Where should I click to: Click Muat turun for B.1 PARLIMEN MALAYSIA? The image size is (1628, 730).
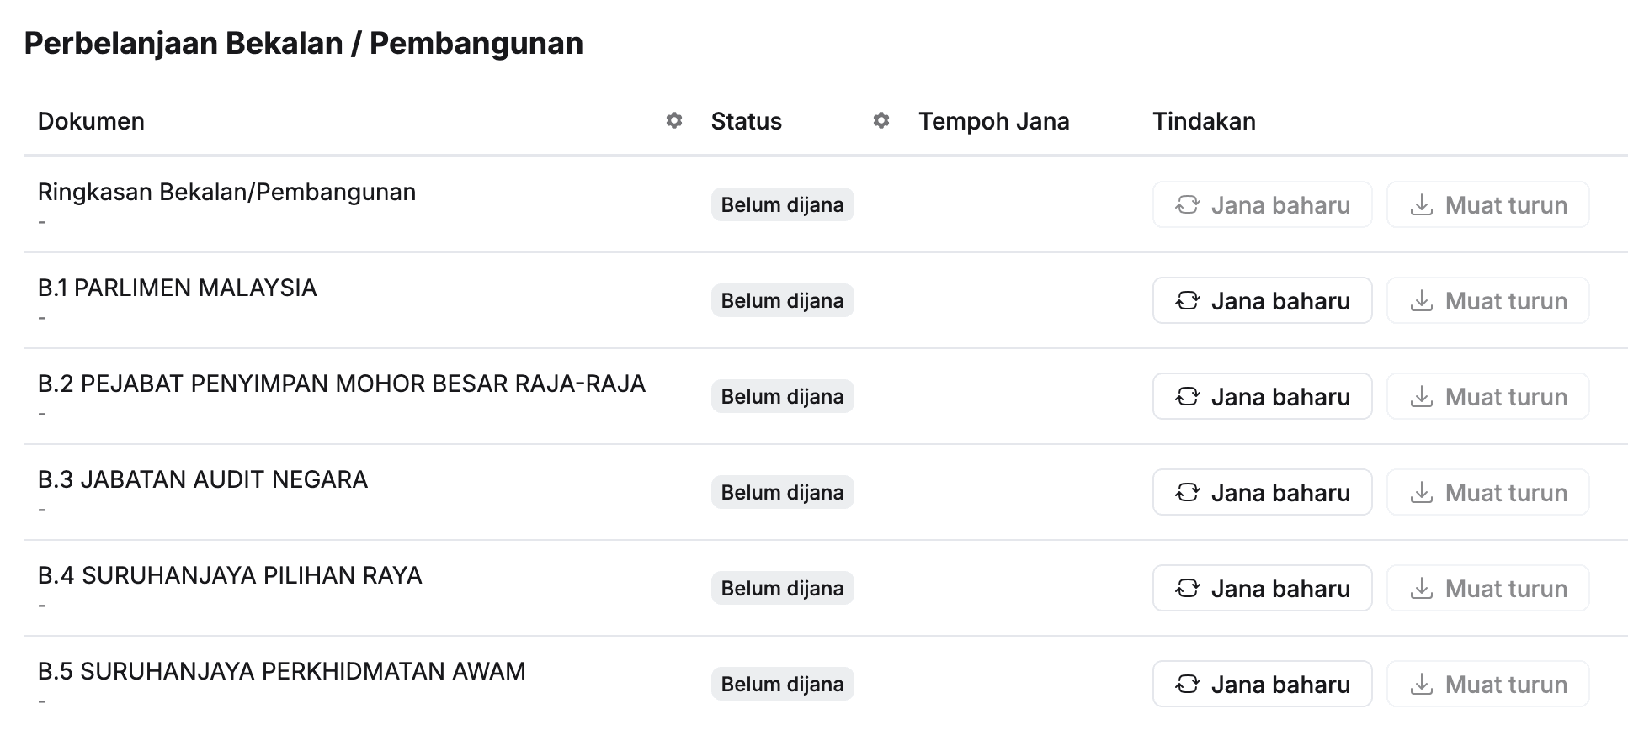[1487, 301]
